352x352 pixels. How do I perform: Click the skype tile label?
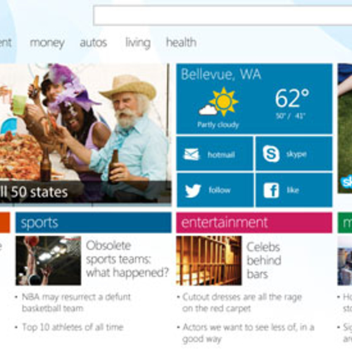(296, 154)
